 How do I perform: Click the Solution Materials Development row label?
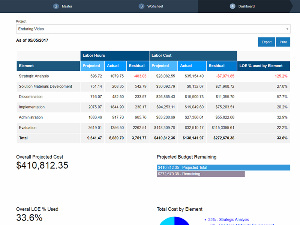[x=45, y=86]
